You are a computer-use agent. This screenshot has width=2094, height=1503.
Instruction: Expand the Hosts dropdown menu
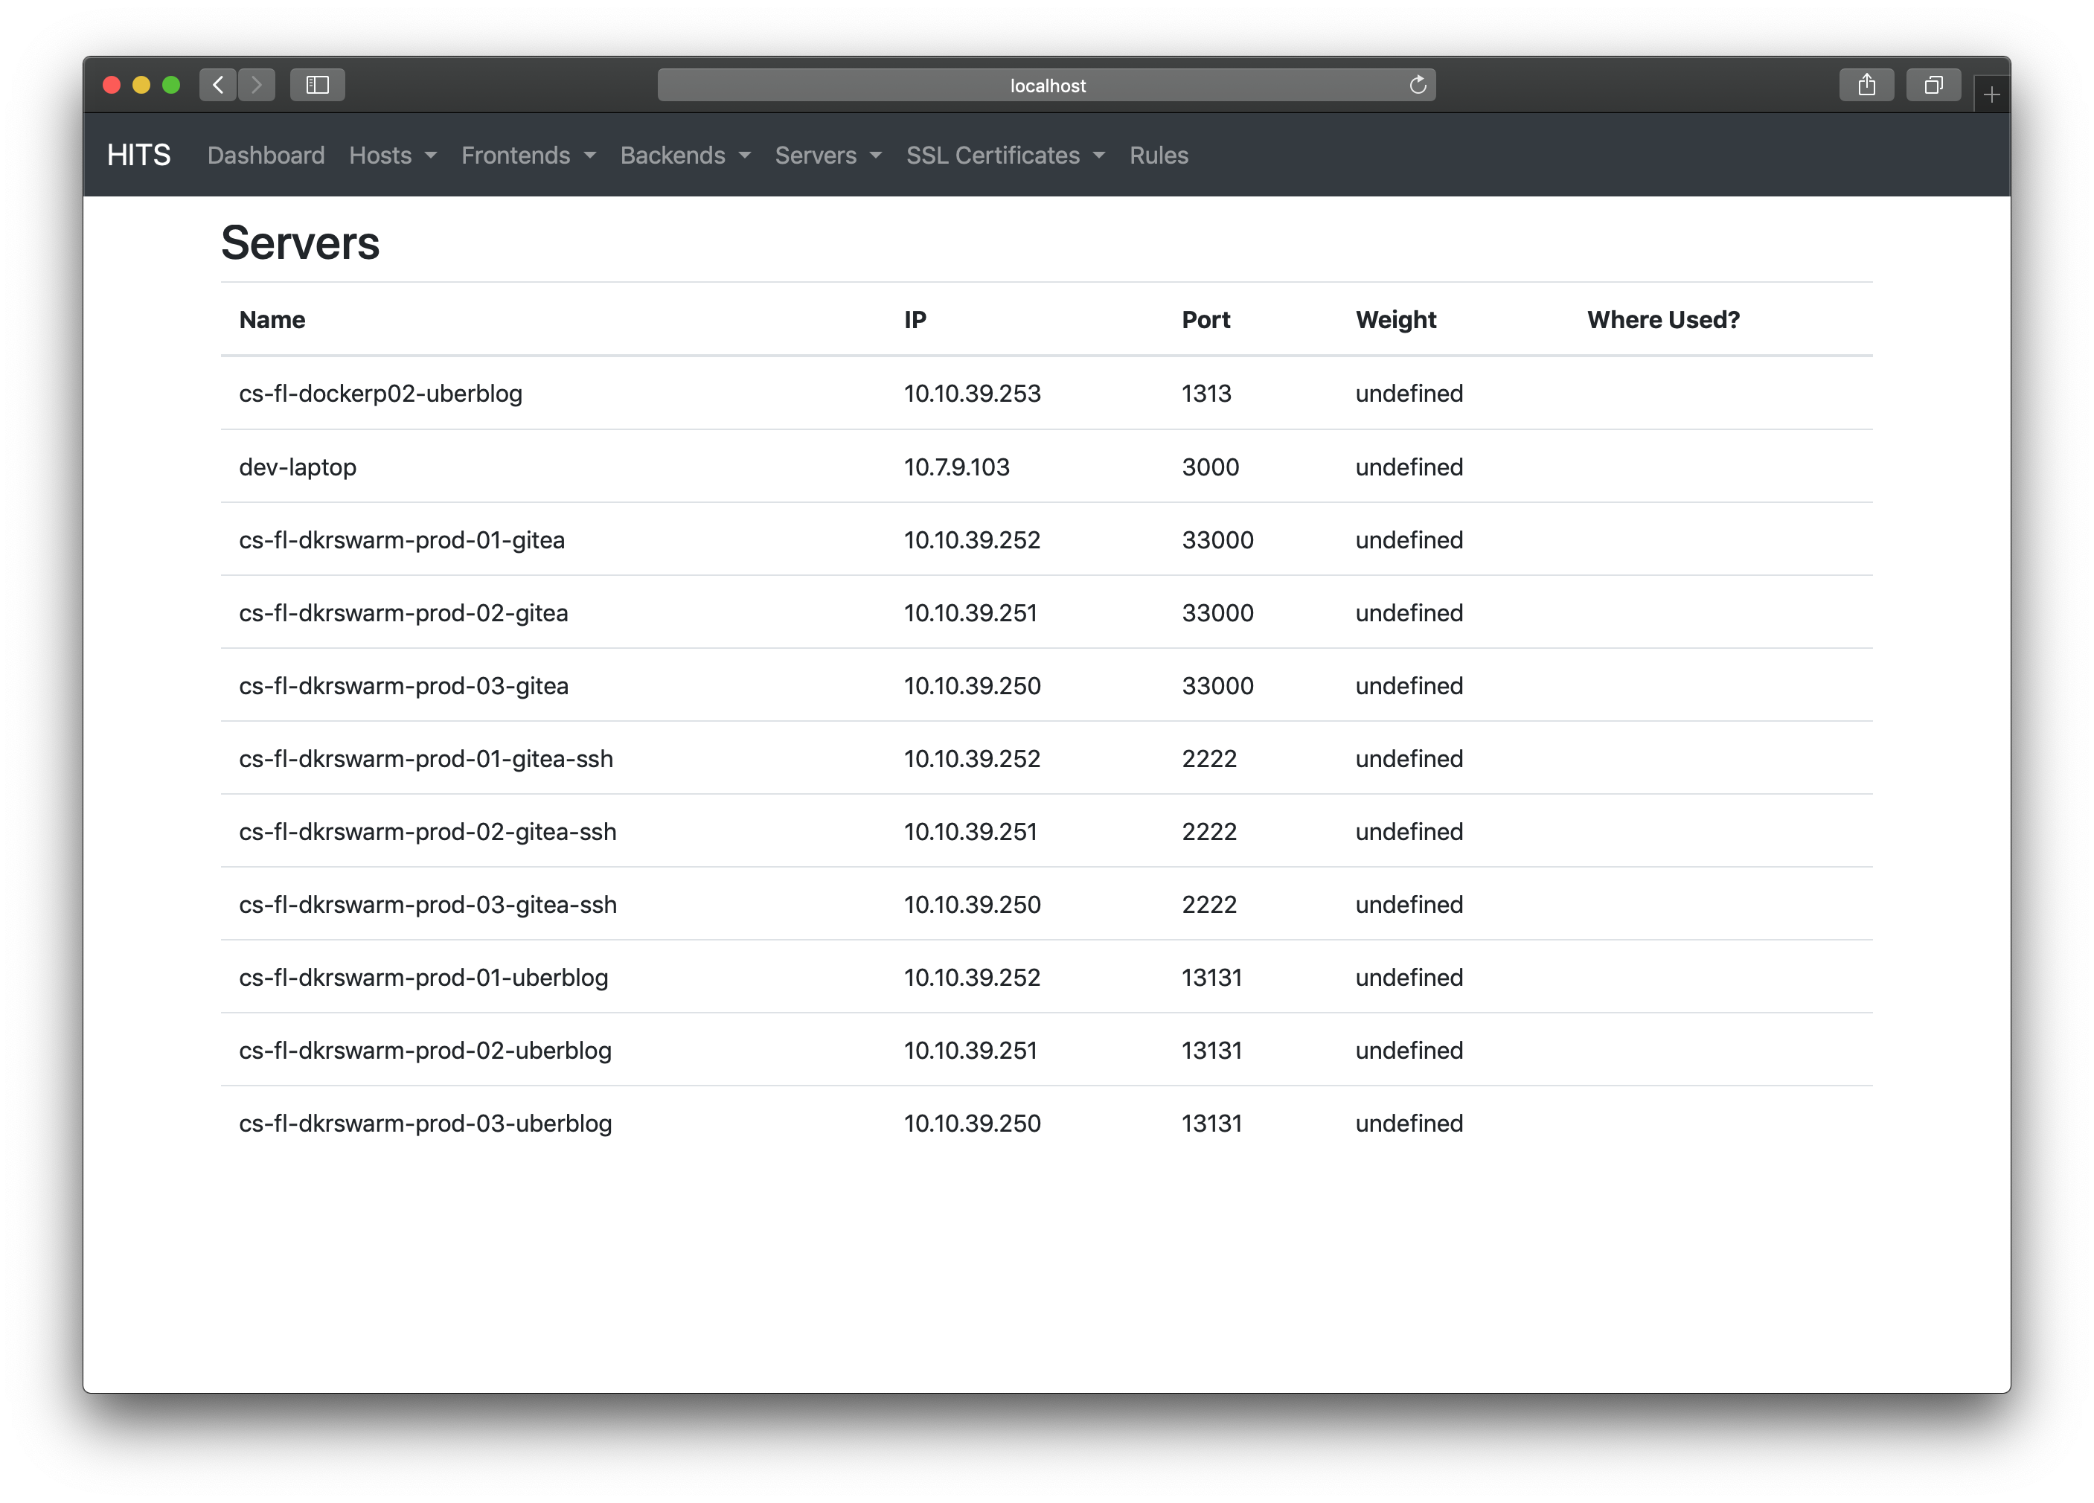[392, 155]
